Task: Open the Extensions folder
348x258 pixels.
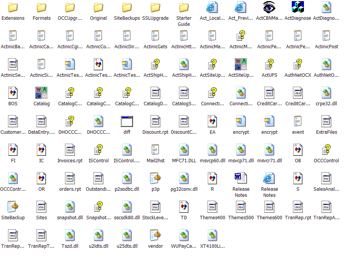Action: point(13,8)
